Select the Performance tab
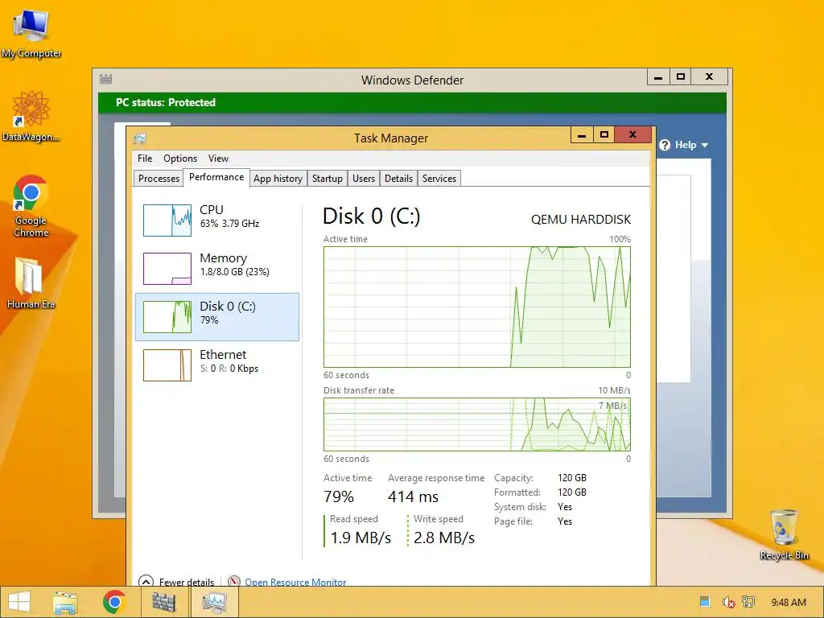 (216, 177)
